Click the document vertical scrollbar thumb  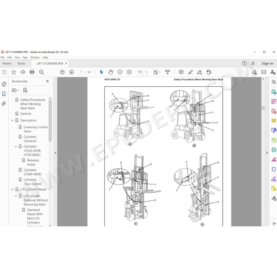(x=263, y=108)
